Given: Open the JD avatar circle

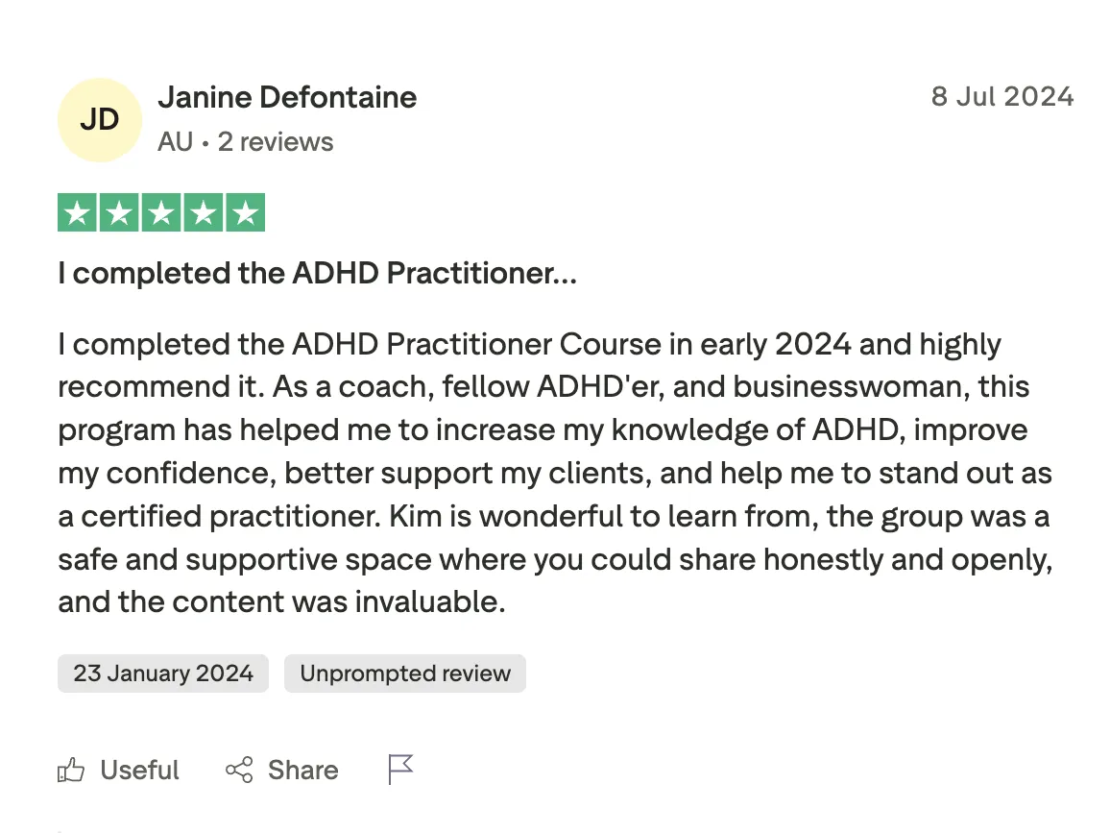Looking at the screenshot, I should click(100, 119).
